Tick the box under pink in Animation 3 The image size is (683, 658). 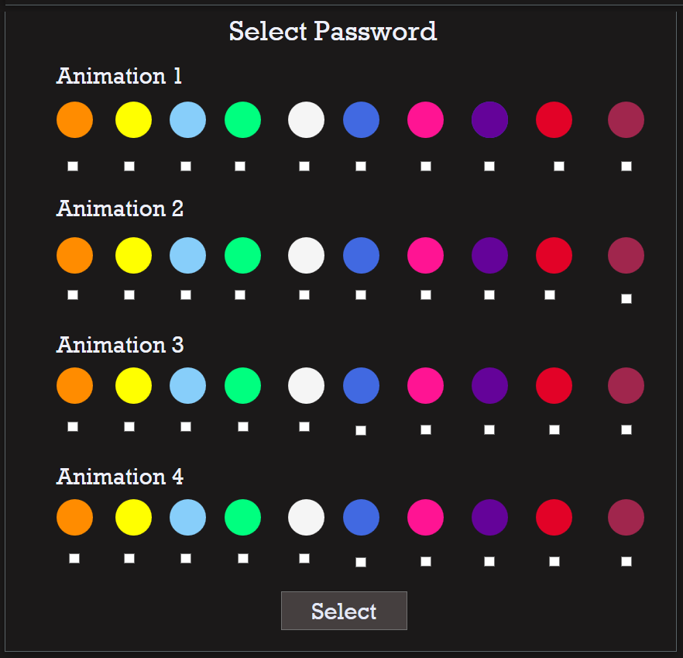(426, 429)
